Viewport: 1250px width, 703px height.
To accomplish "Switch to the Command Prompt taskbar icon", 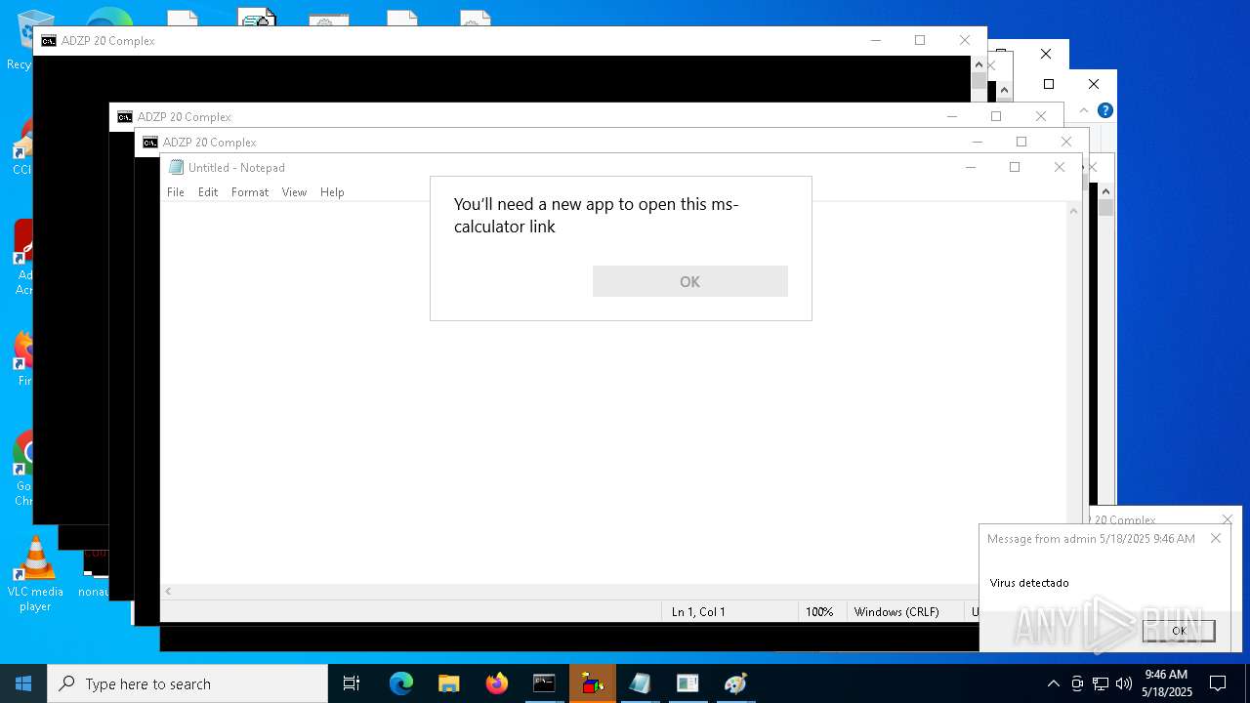I will [x=544, y=683].
